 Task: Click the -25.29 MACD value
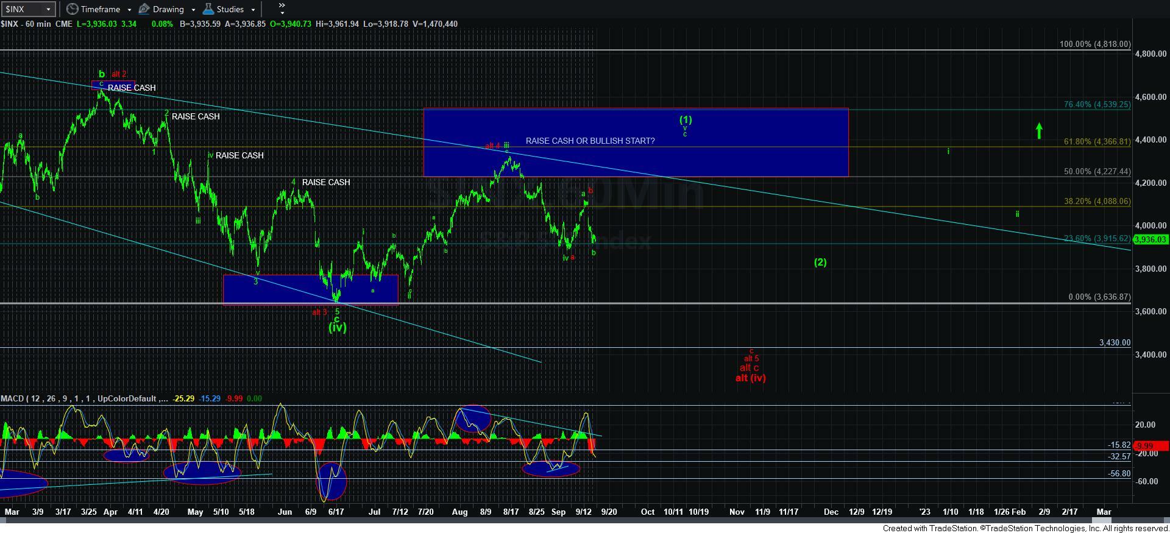coord(183,398)
